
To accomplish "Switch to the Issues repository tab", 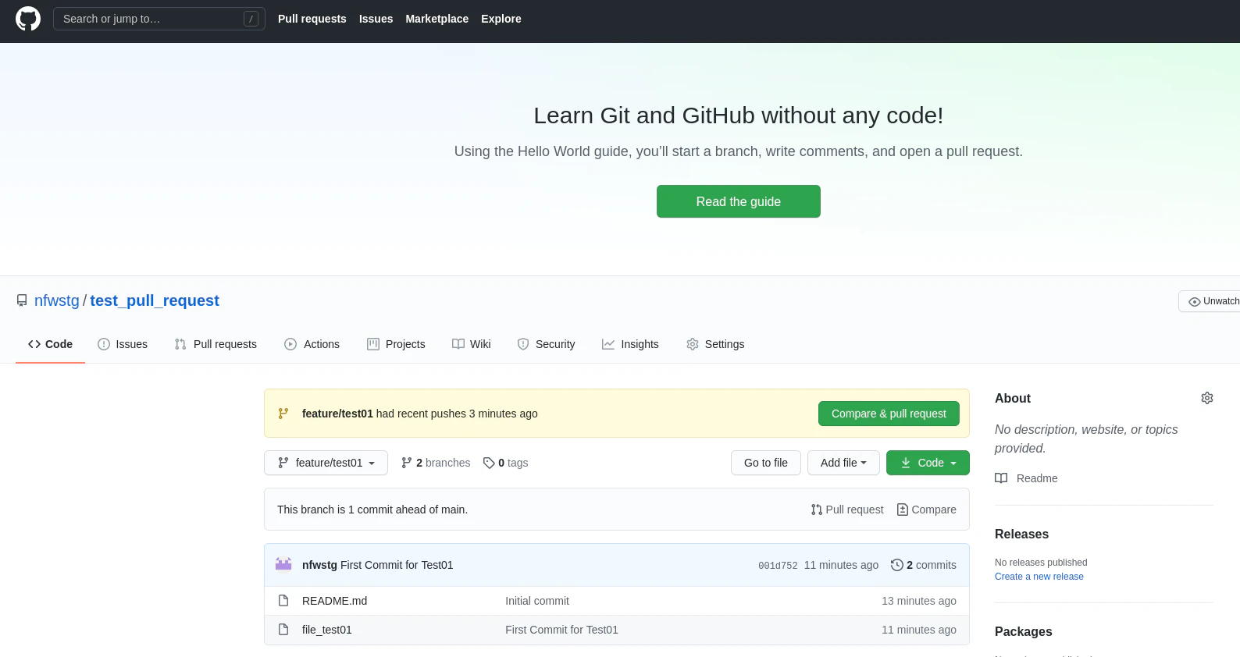I will 123,344.
